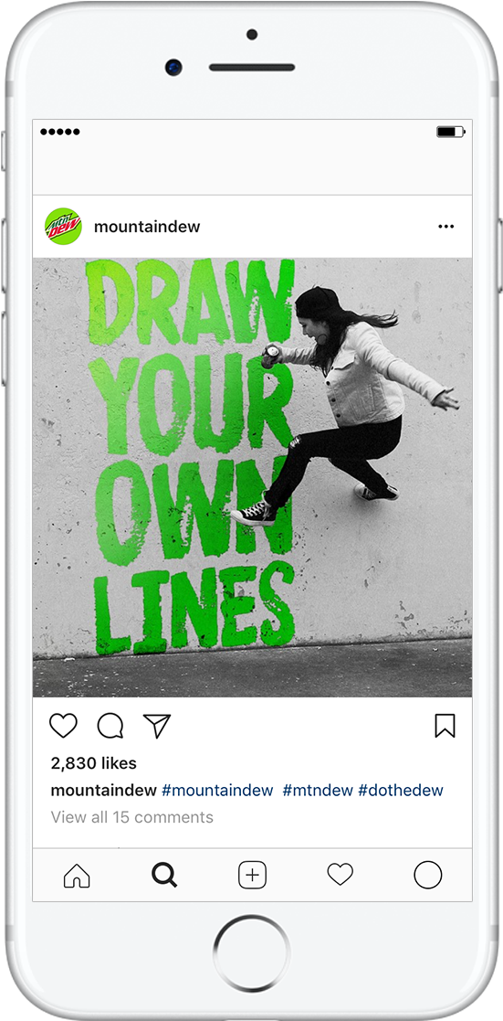Tap the Draw Your Own Lines post image
The image size is (503, 1021).
point(253,477)
